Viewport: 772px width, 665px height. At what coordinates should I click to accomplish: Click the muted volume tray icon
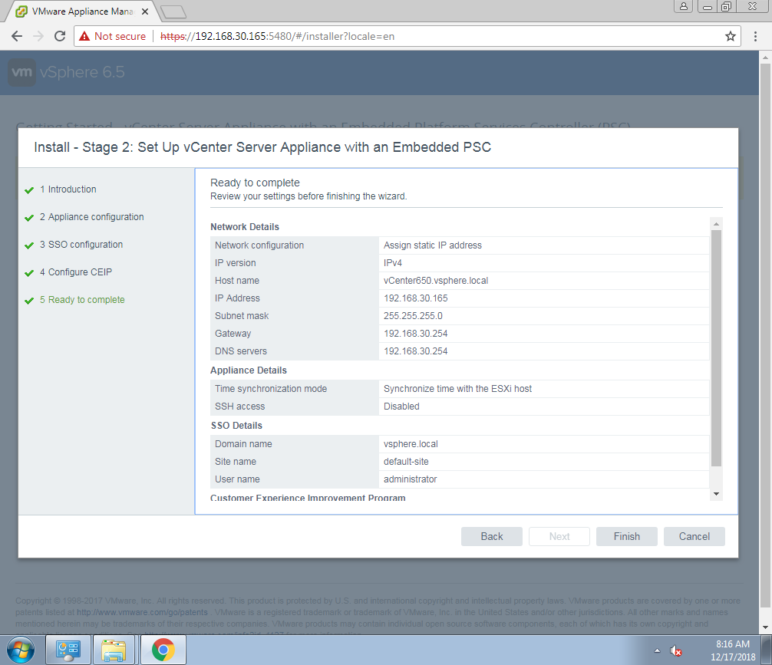675,650
